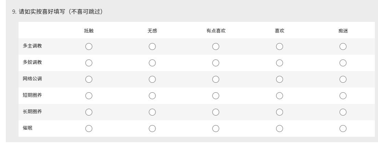378x147 pixels.
Task: Select 喜欢 in the 多奴调教 row
Action: click(280, 63)
